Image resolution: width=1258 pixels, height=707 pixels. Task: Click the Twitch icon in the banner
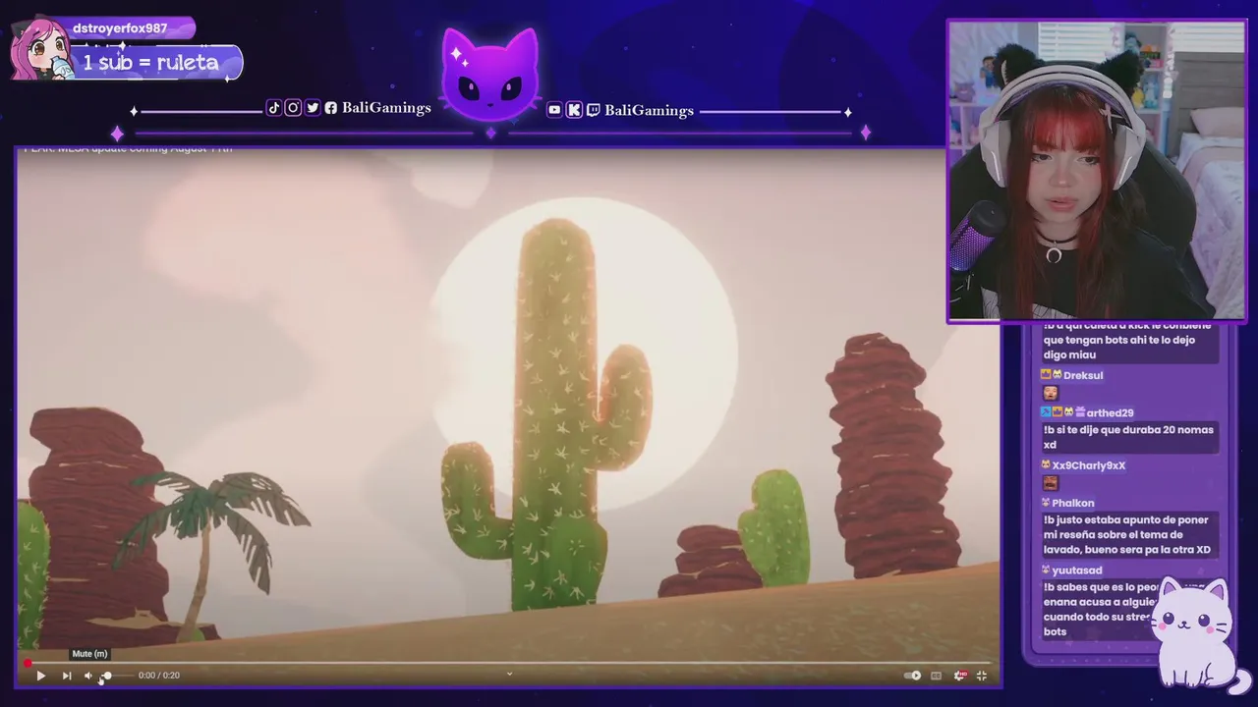point(593,110)
